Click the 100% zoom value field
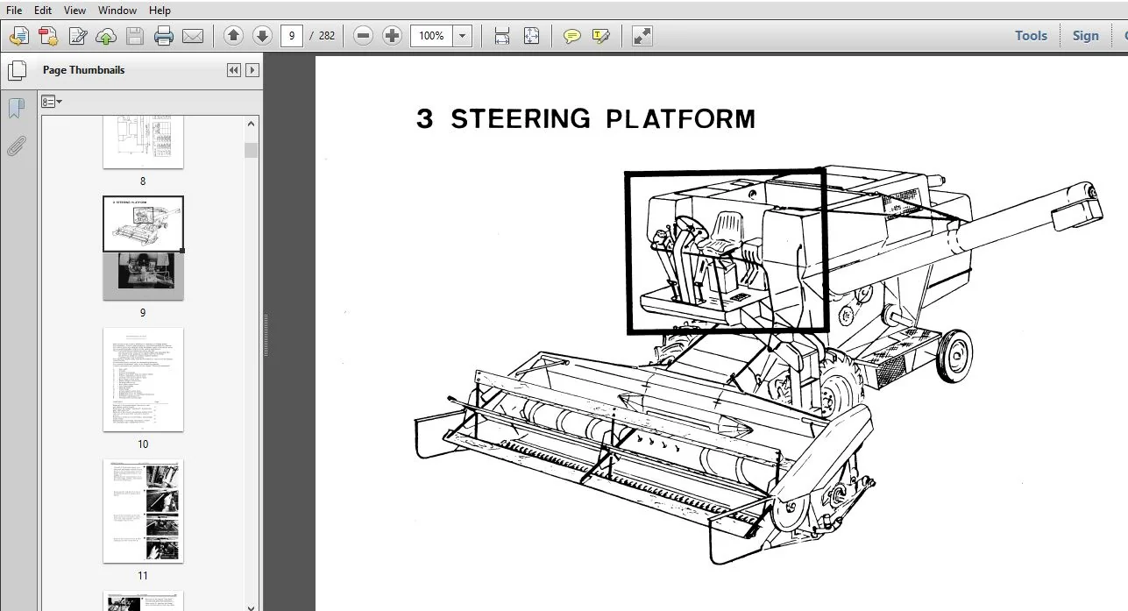 point(432,36)
